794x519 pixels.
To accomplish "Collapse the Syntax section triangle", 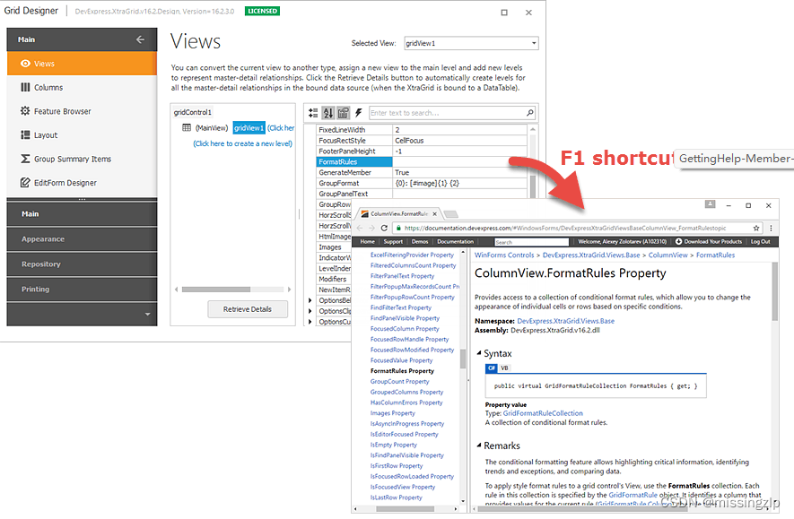I will click(478, 353).
